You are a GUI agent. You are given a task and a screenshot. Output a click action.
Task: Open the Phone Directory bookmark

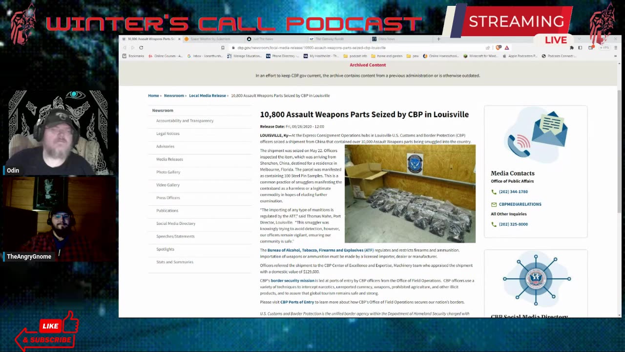click(283, 56)
